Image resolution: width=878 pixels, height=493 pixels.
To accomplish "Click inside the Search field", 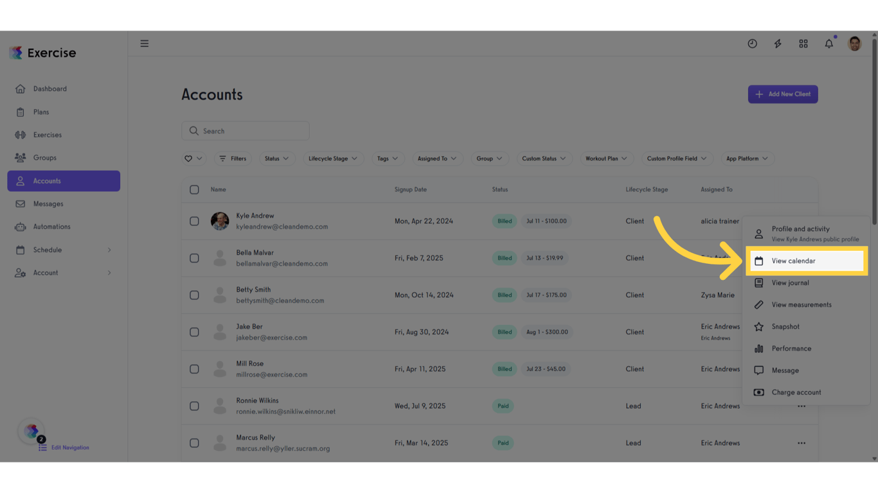I will (x=246, y=130).
